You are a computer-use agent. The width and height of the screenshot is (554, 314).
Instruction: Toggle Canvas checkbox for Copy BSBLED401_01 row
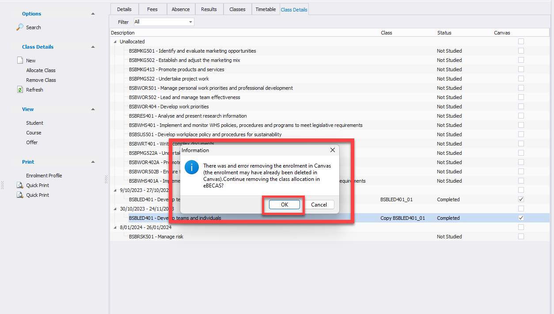(x=521, y=218)
